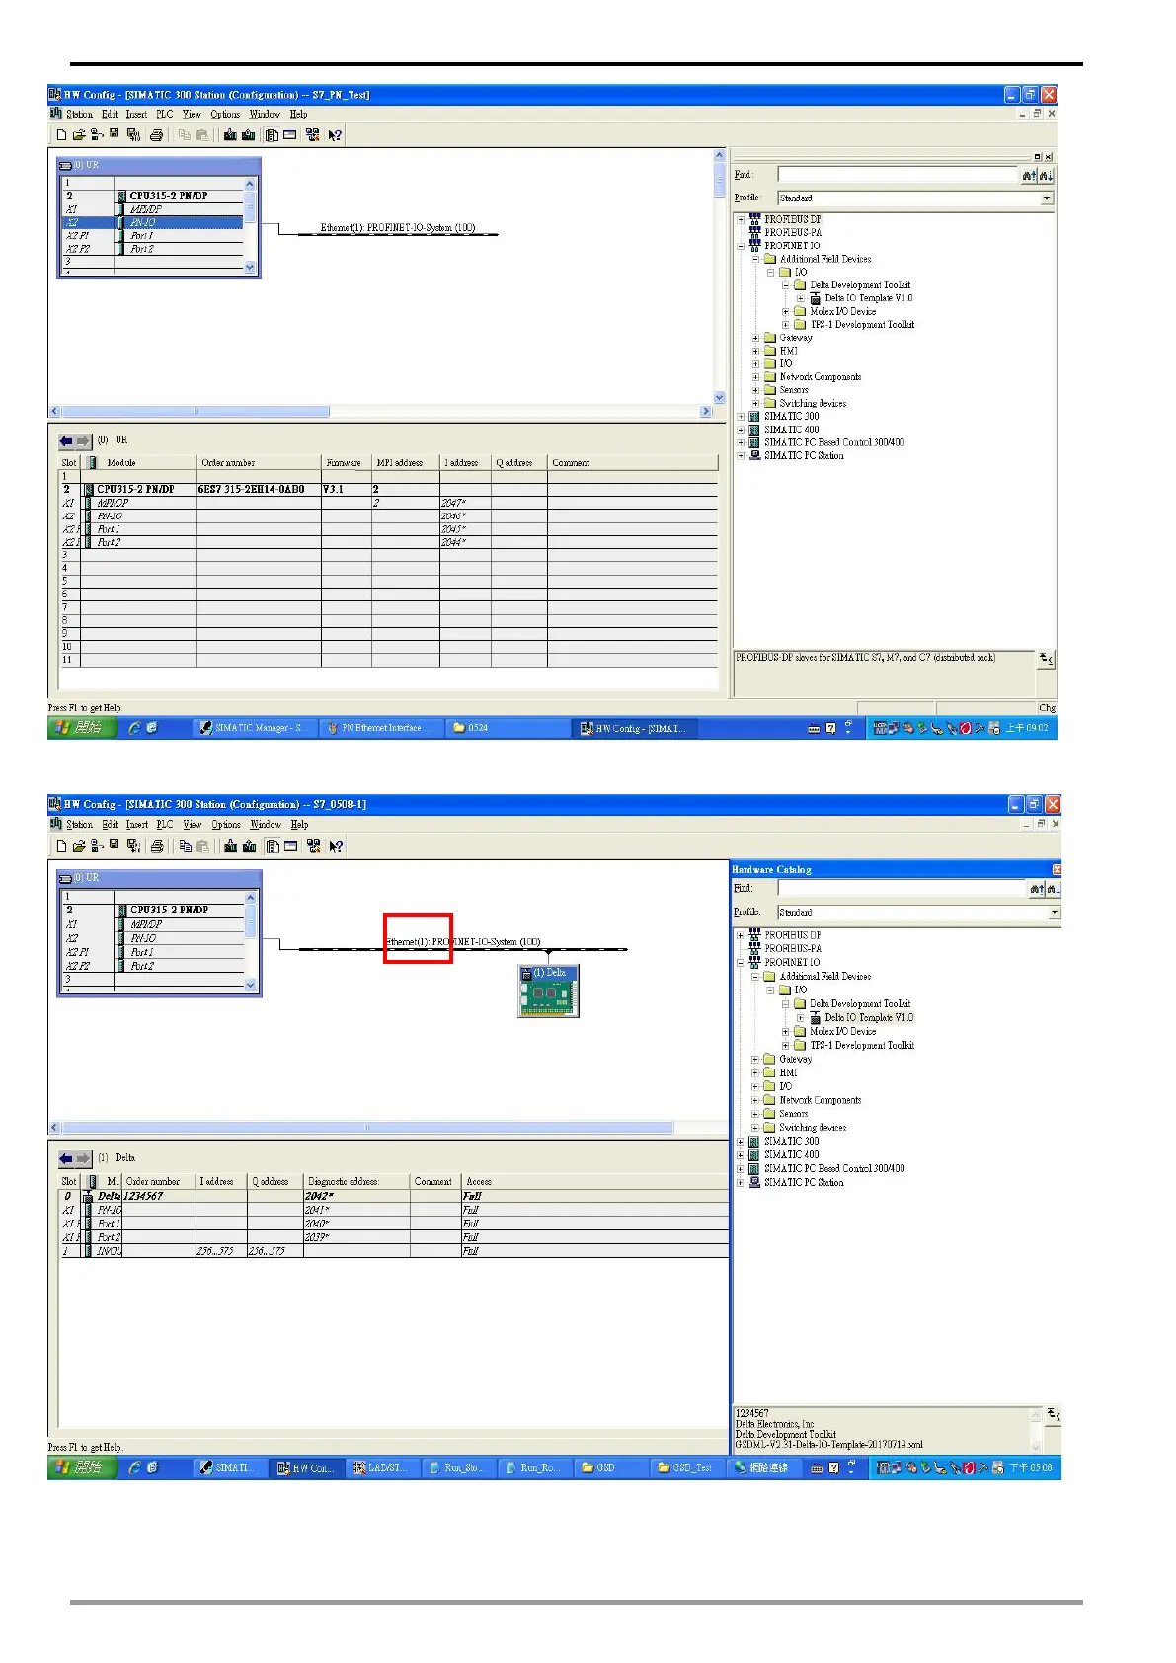Click SIMATIC Manager taskbar button in upper taskbar
The image size is (1176, 1663).
pyautogui.click(x=253, y=728)
